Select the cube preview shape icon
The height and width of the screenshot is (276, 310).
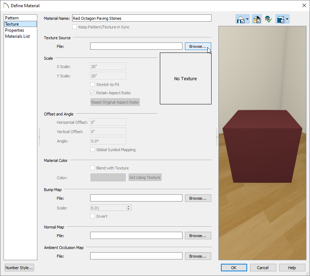(281, 19)
